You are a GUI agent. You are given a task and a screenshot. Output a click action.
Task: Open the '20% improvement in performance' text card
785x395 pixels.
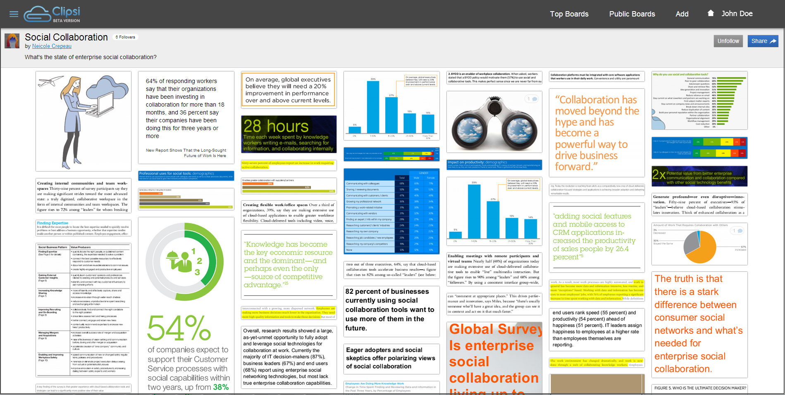click(x=289, y=90)
